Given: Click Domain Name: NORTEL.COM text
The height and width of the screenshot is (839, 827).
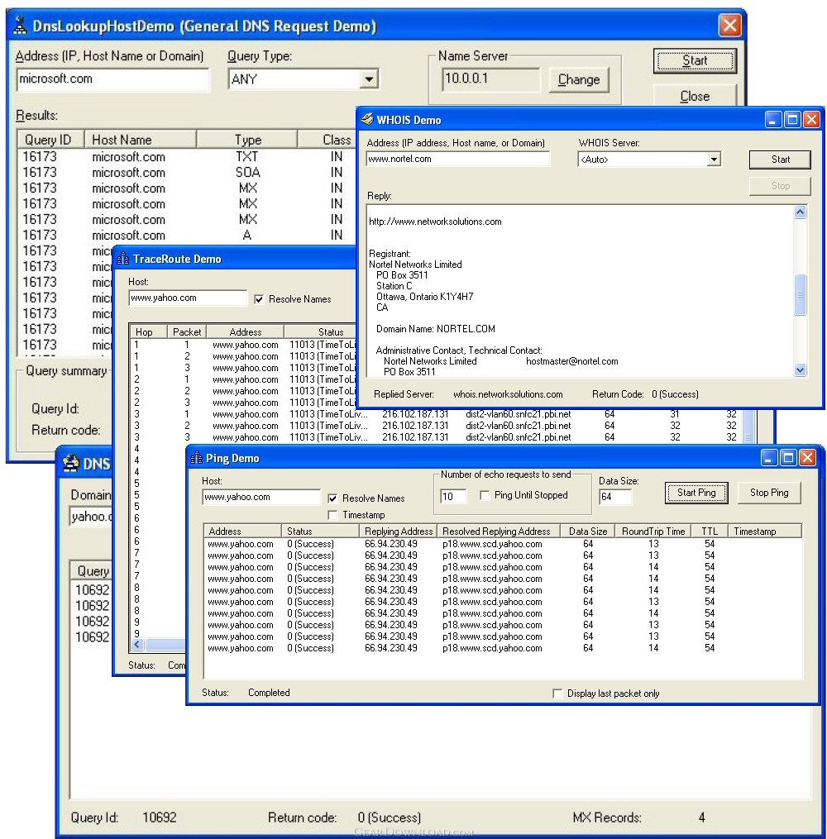Looking at the screenshot, I should [x=435, y=329].
